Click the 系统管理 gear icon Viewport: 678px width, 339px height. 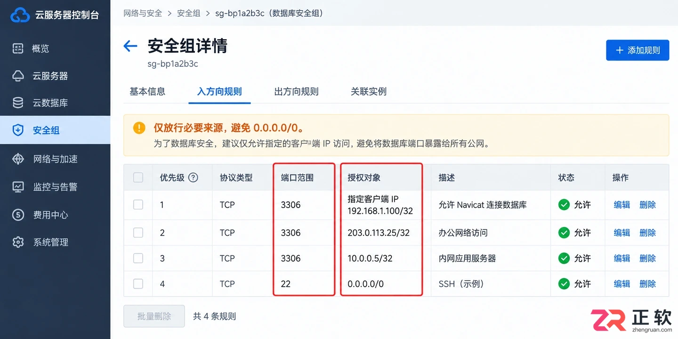[18, 242]
